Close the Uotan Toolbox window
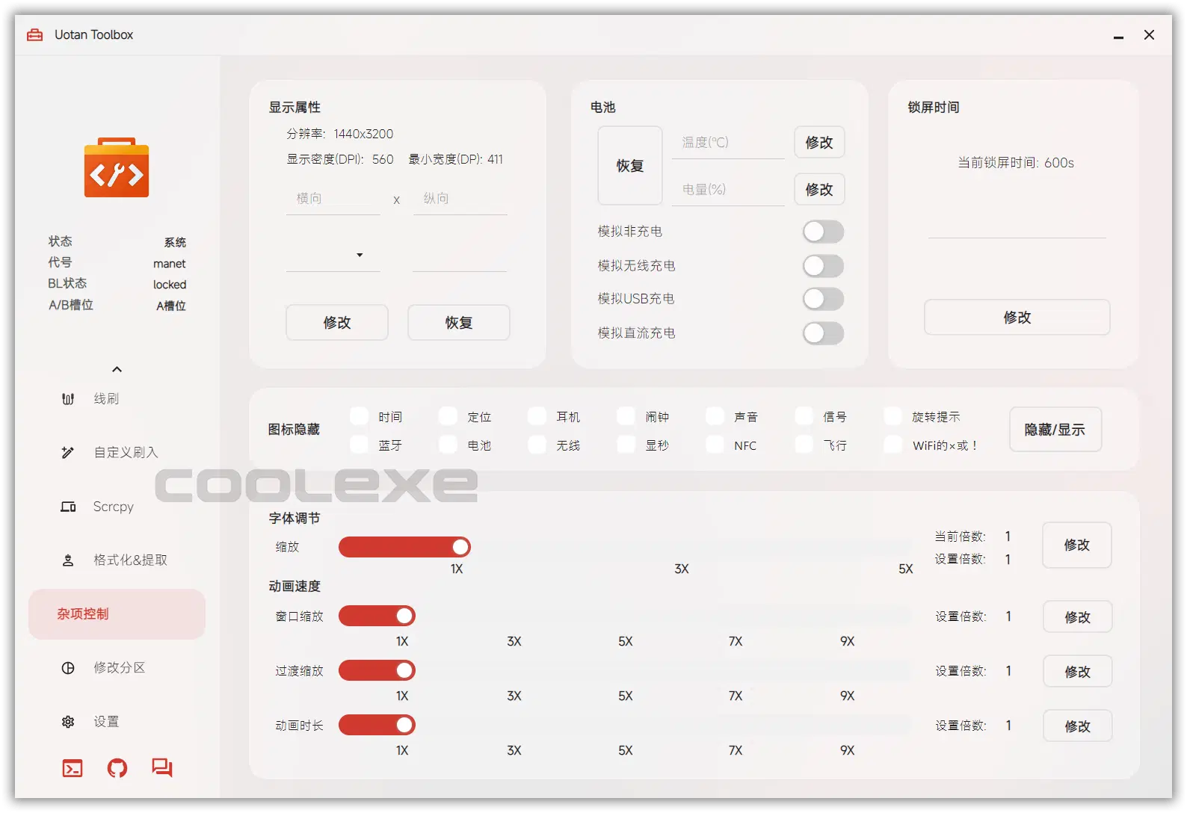The width and height of the screenshot is (1187, 813). 1150,35
